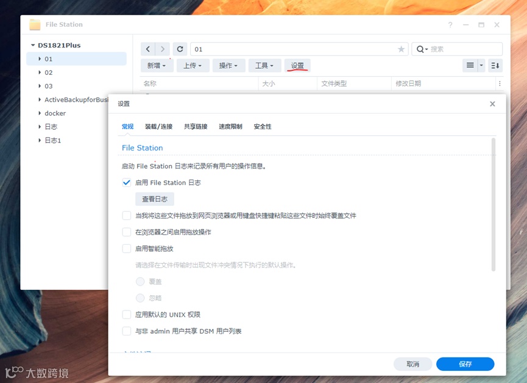
Task: Click the settings dialog vertical scrollbar
Action: (493, 204)
